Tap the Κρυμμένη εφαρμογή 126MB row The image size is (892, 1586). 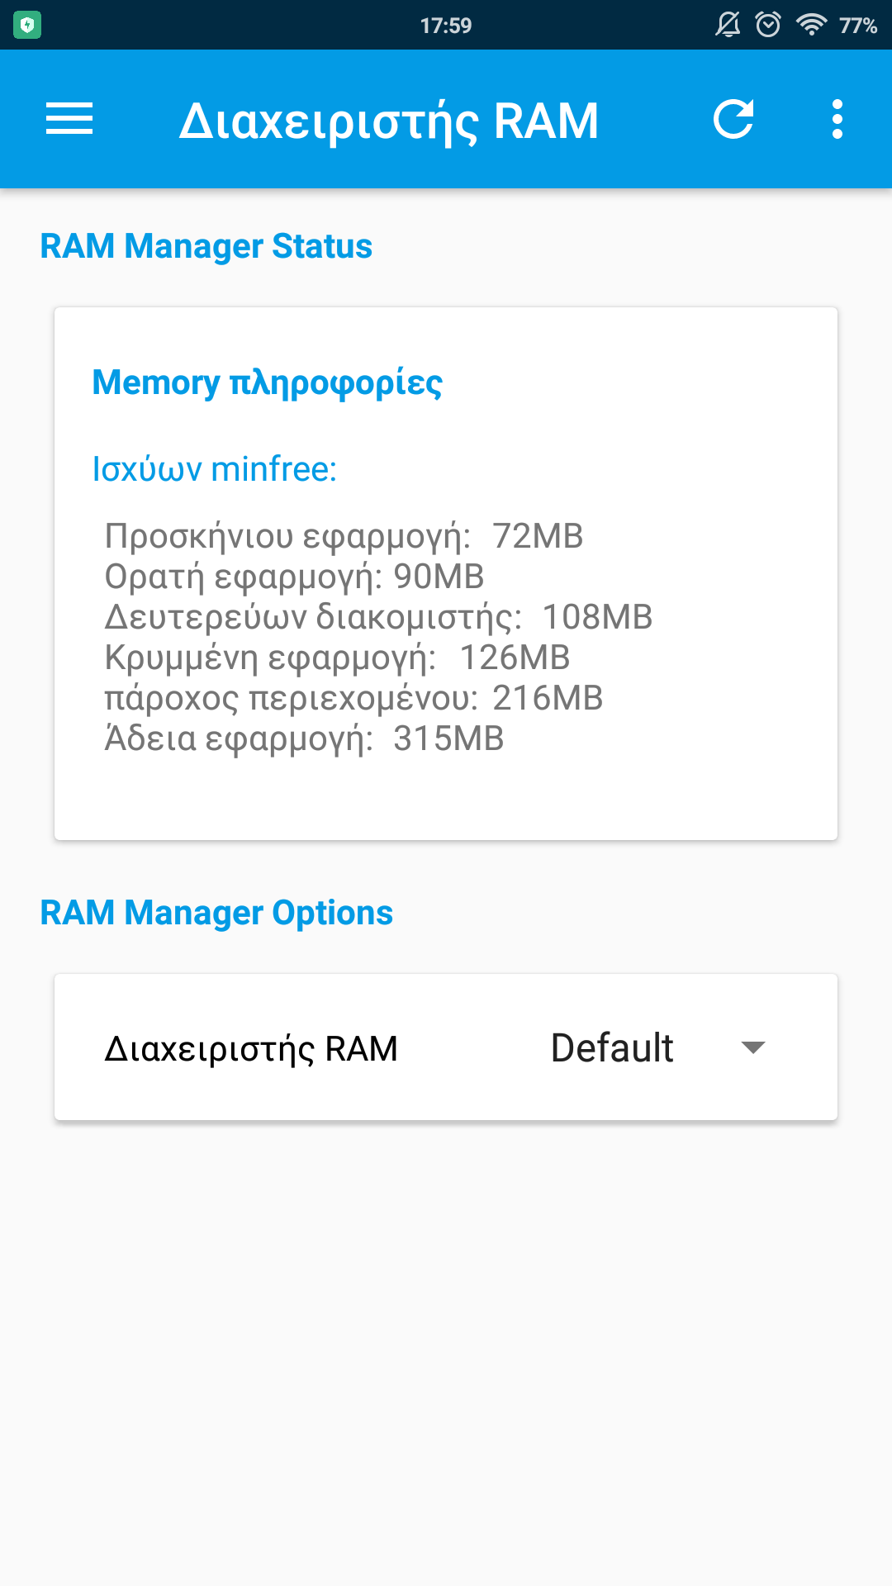point(337,658)
